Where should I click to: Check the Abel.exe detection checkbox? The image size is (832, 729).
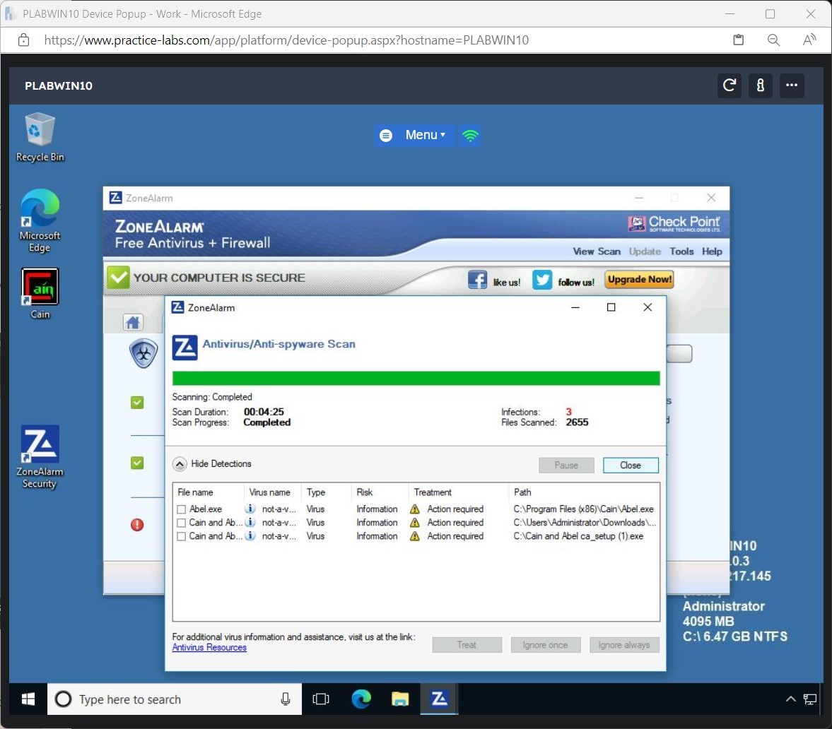click(180, 509)
